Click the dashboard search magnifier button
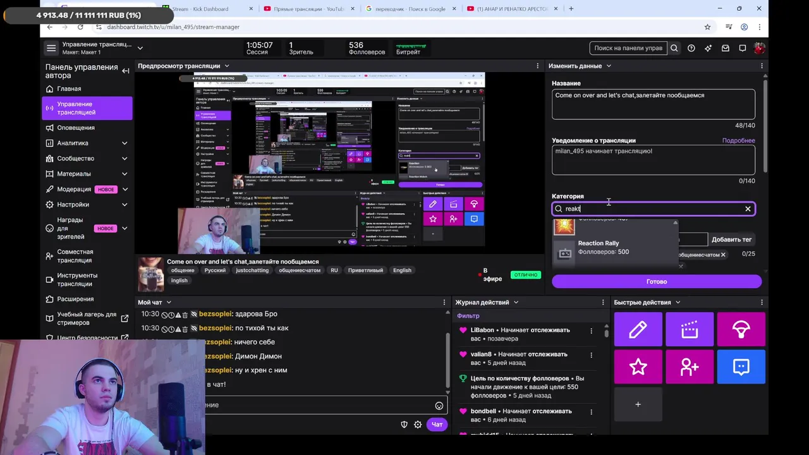 (x=674, y=48)
